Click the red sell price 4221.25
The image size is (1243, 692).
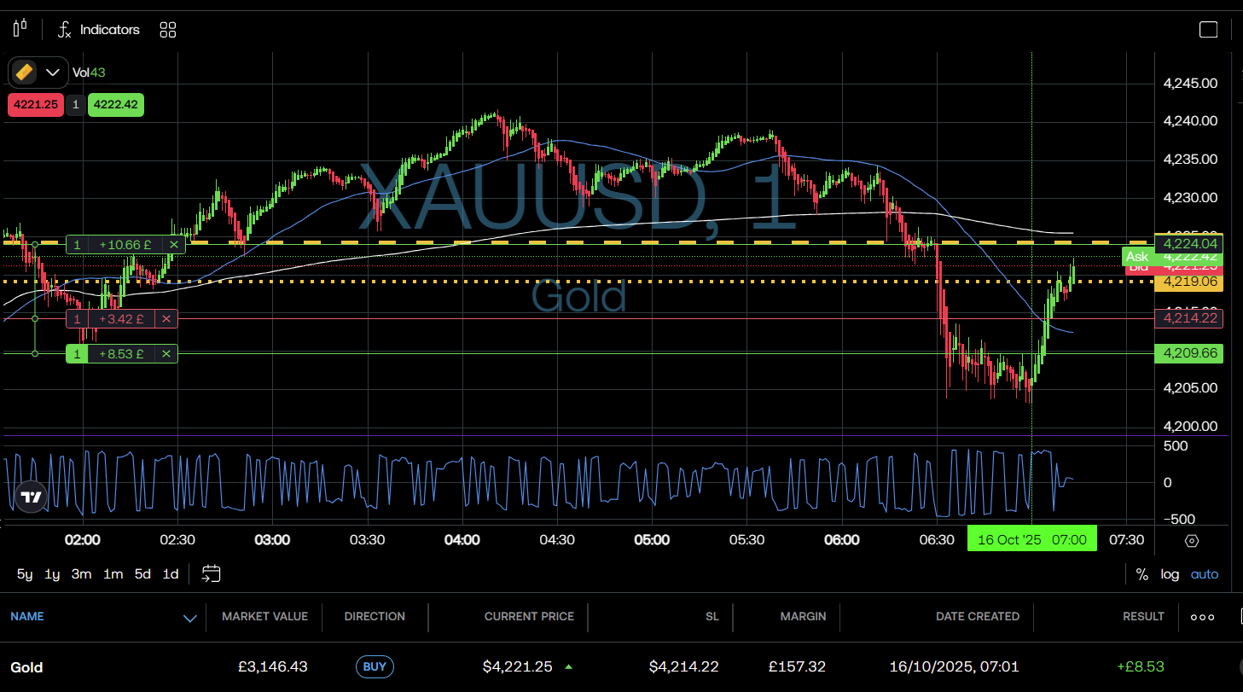(x=35, y=105)
